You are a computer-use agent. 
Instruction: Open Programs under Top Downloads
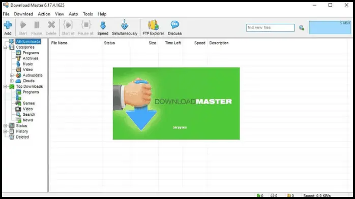click(x=31, y=92)
